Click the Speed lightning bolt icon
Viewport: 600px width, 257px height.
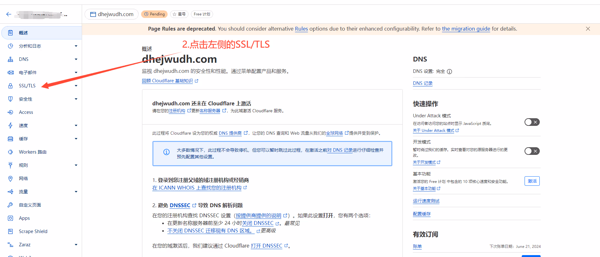(x=10, y=126)
